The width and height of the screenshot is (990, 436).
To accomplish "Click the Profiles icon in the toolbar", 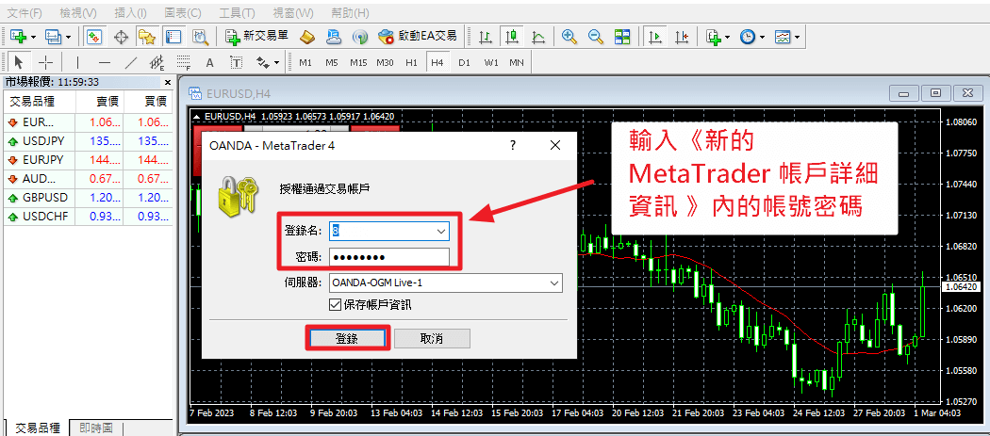I will coord(53,37).
